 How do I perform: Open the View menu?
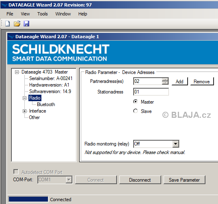[25, 14]
